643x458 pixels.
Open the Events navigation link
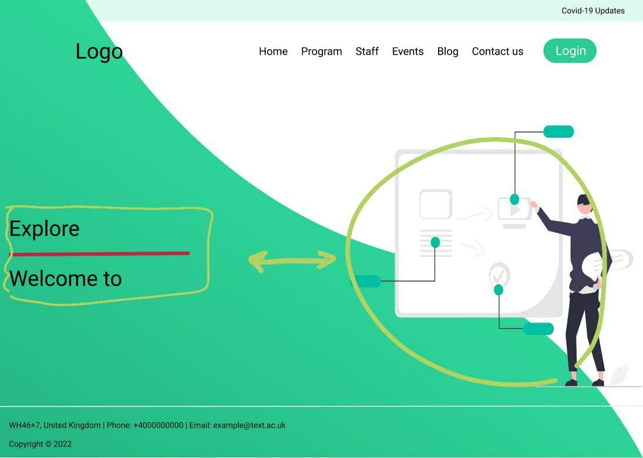[408, 51]
